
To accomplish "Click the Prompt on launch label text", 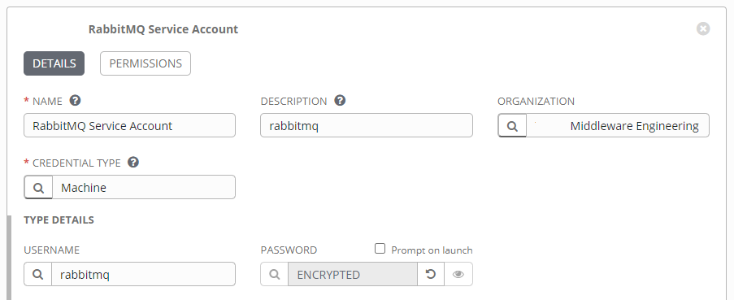I will coord(432,250).
